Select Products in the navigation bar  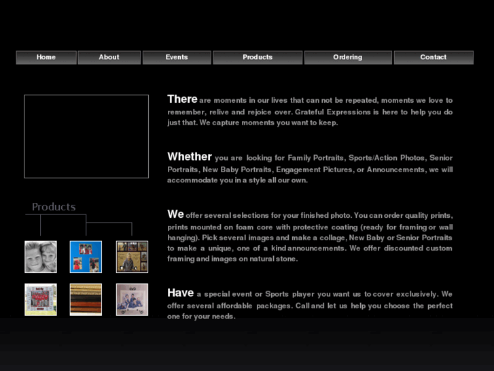tap(258, 57)
